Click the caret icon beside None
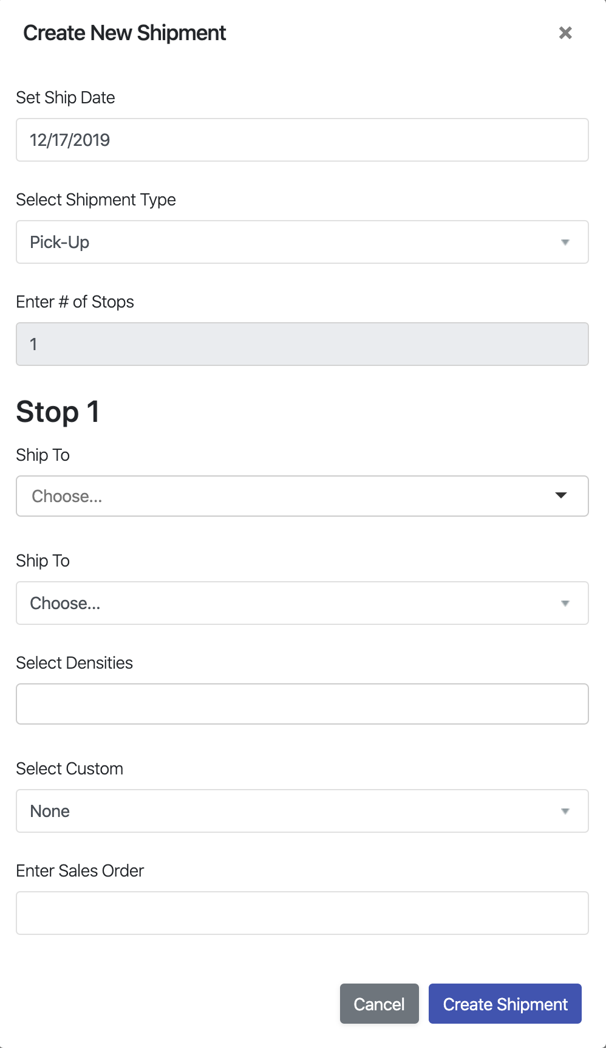 tap(565, 811)
